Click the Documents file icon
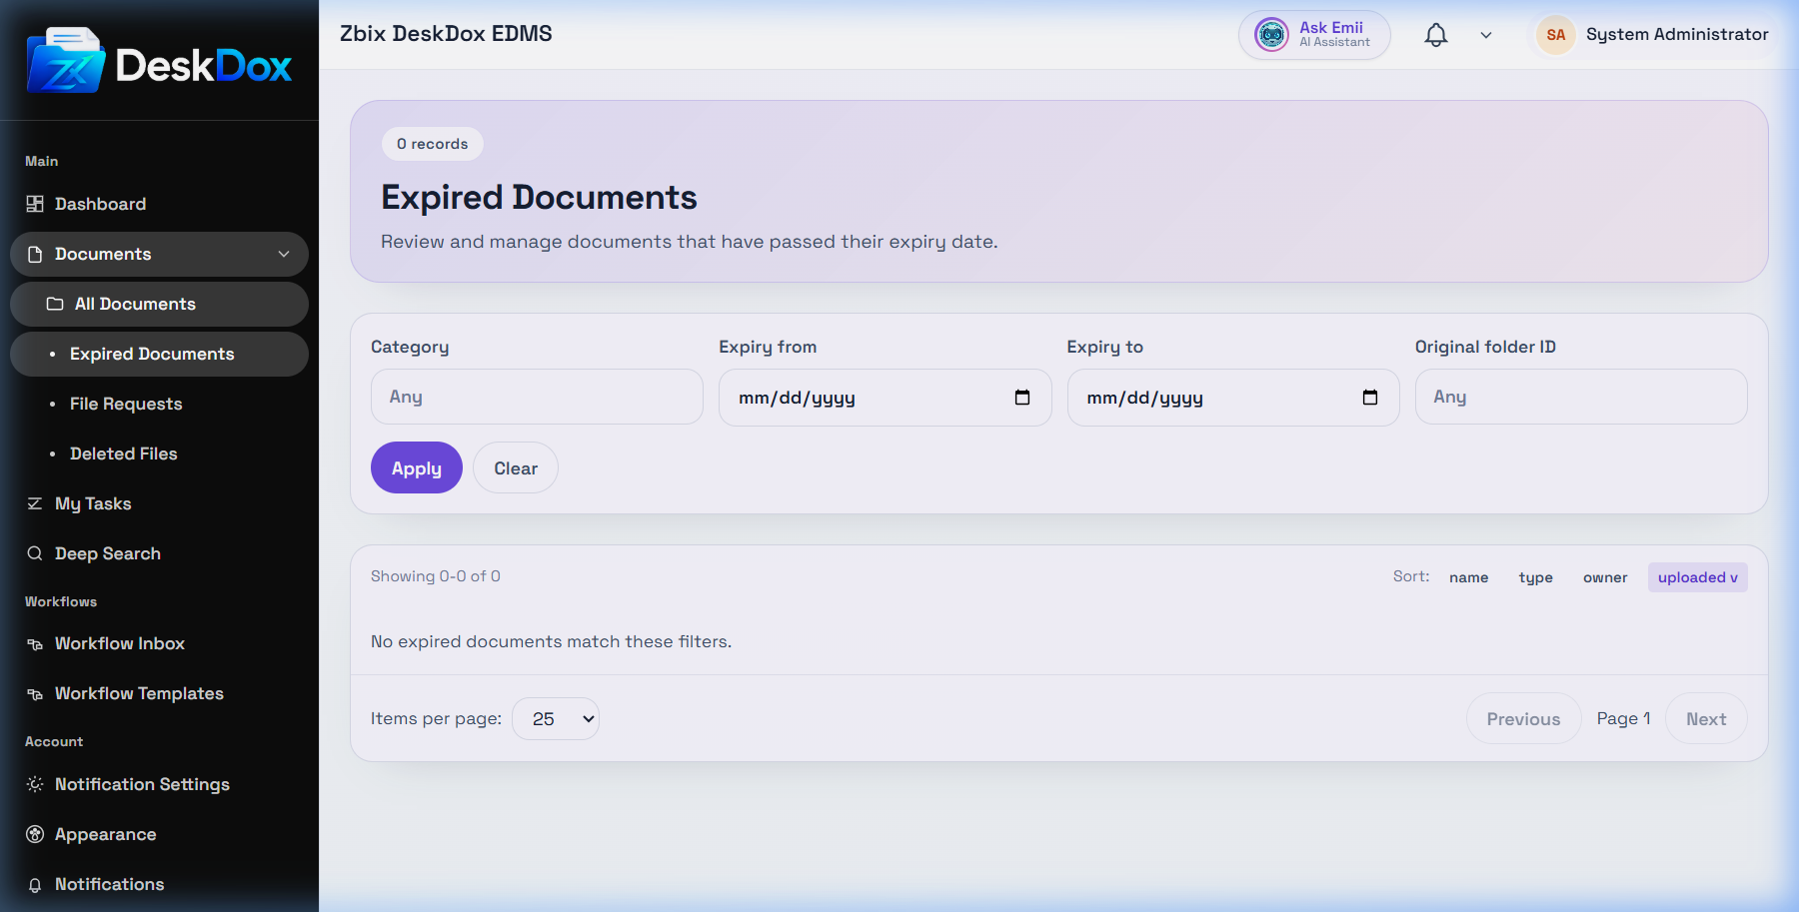Viewport: 1799px width, 912px height. click(35, 254)
